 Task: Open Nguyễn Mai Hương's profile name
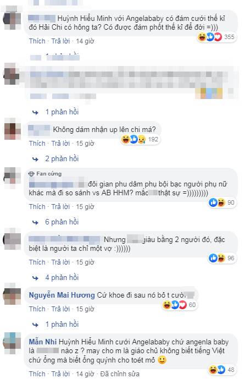[x=62, y=295]
